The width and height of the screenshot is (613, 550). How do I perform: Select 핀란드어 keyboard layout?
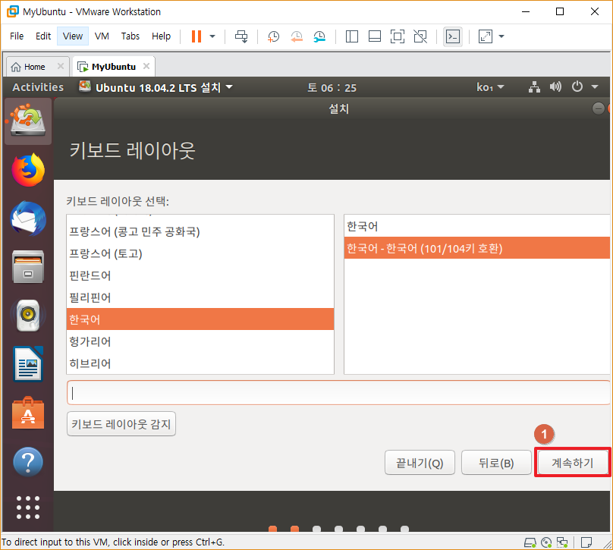pos(200,275)
